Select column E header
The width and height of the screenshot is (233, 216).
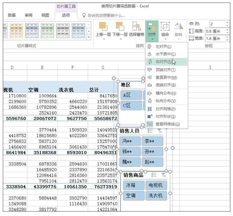[42, 67]
